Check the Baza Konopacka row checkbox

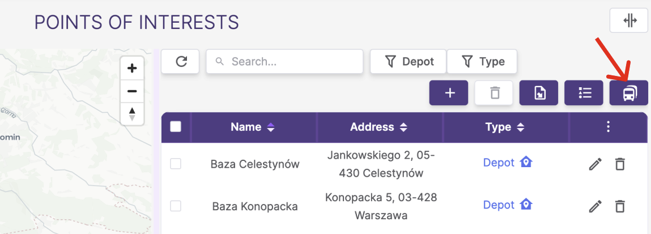click(176, 206)
